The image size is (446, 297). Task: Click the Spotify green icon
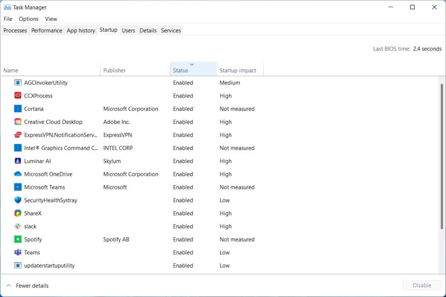(17, 240)
